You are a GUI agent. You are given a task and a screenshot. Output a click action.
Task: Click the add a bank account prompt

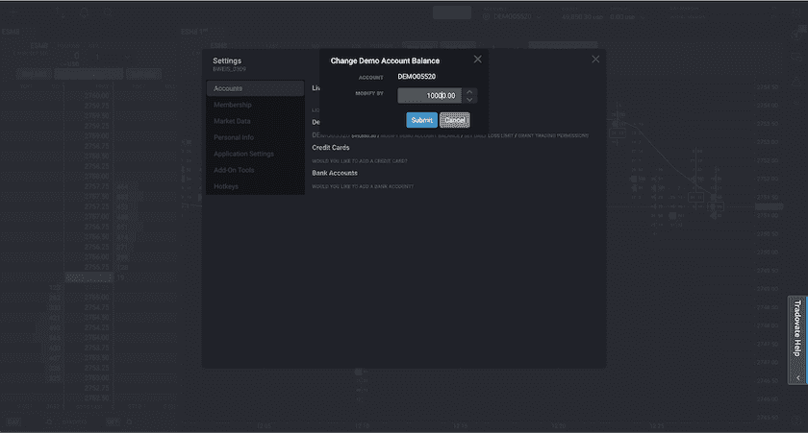pyautogui.click(x=363, y=186)
